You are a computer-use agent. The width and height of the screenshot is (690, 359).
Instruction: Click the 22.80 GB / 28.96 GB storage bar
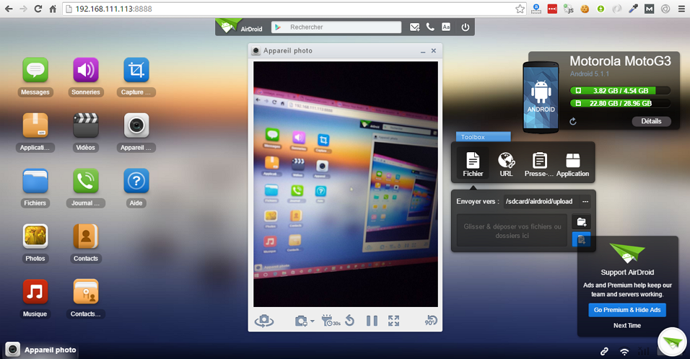[x=621, y=103]
